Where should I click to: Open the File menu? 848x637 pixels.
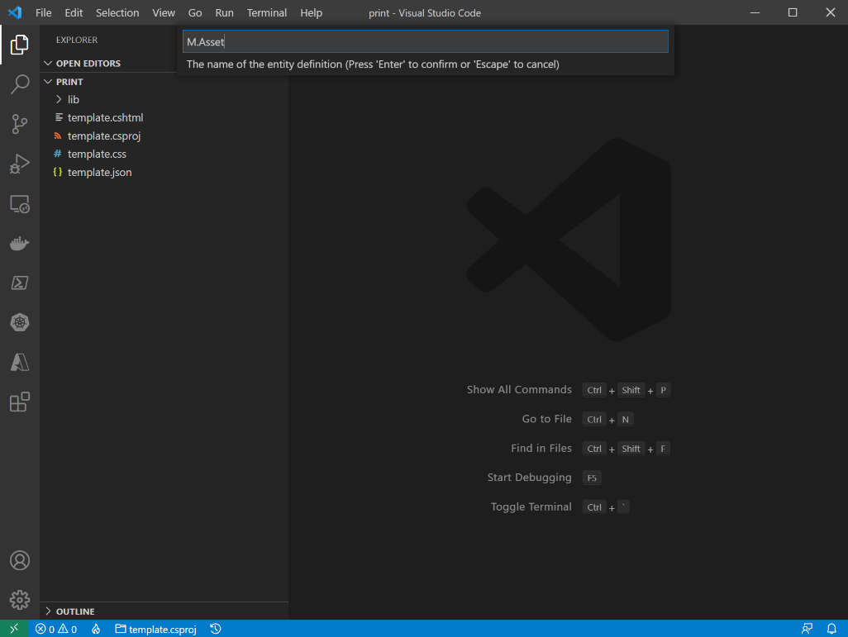[x=43, y=12]
